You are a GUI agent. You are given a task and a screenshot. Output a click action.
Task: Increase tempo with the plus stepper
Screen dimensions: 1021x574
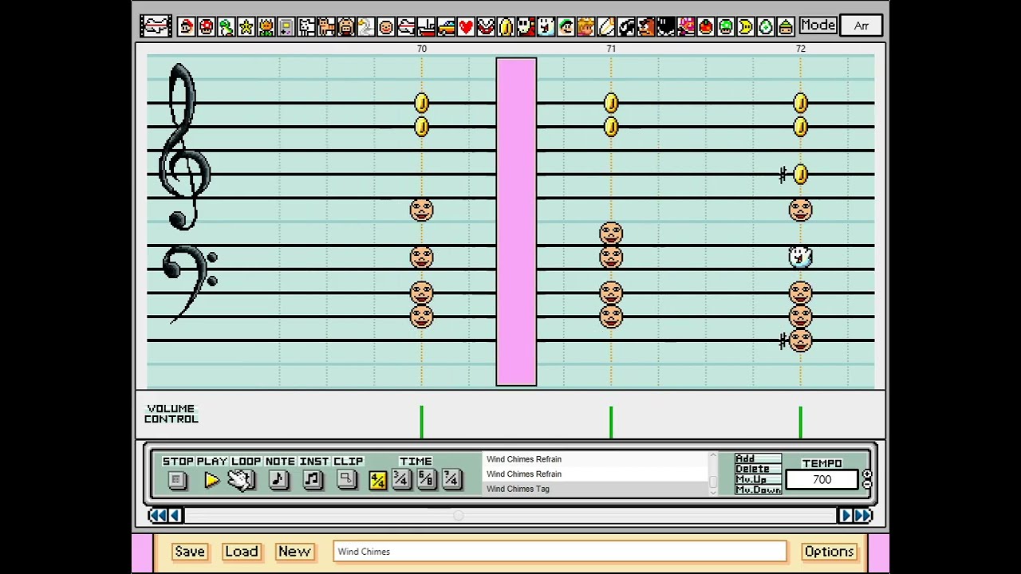[x=867, y=475]
